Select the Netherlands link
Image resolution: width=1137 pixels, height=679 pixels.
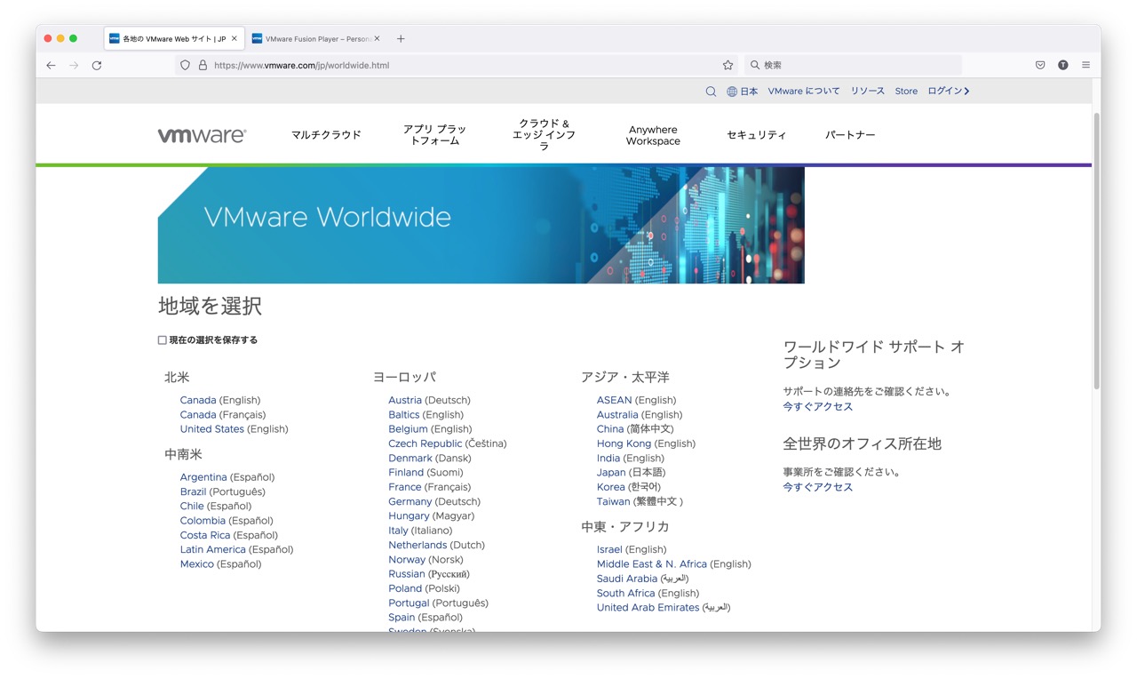click(x=417, y=545)
